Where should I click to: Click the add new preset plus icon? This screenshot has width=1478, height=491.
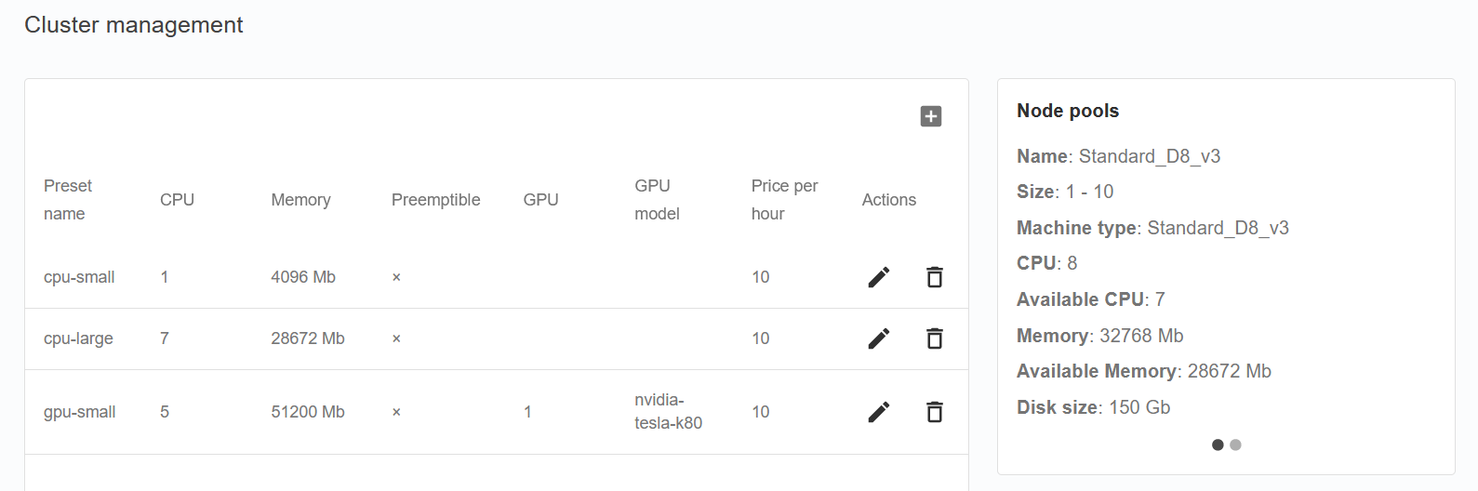coord(930,116)
